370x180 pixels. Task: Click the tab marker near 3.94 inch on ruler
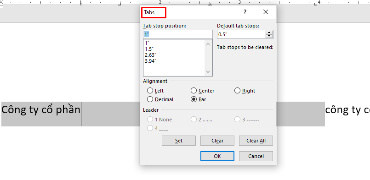click(x=315, y=4)
